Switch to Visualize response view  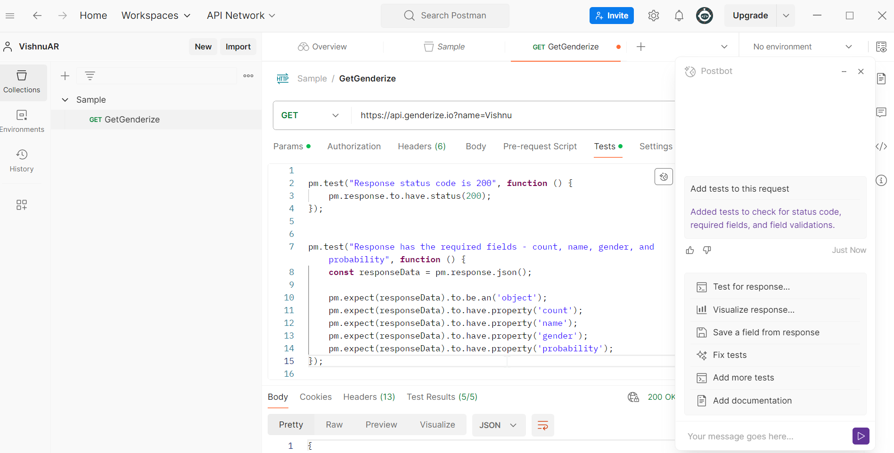pos(437,425)
